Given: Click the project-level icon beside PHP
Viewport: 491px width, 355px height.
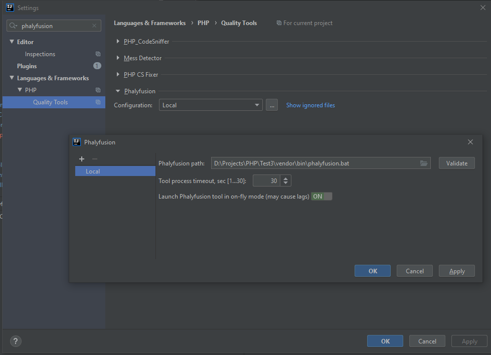Looking at the screenshot, I should (98, 90).
